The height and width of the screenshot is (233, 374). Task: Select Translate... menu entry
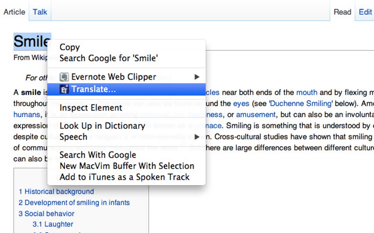point(93,89)
